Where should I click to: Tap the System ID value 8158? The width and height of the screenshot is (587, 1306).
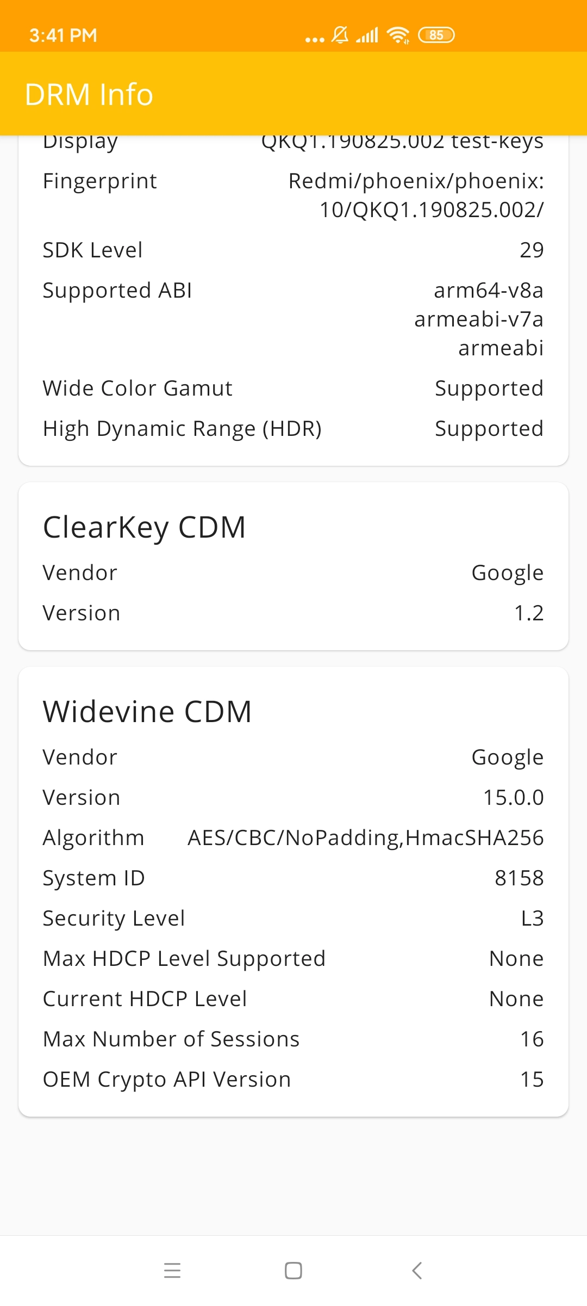pyautogui.click(x=519, y=878)
